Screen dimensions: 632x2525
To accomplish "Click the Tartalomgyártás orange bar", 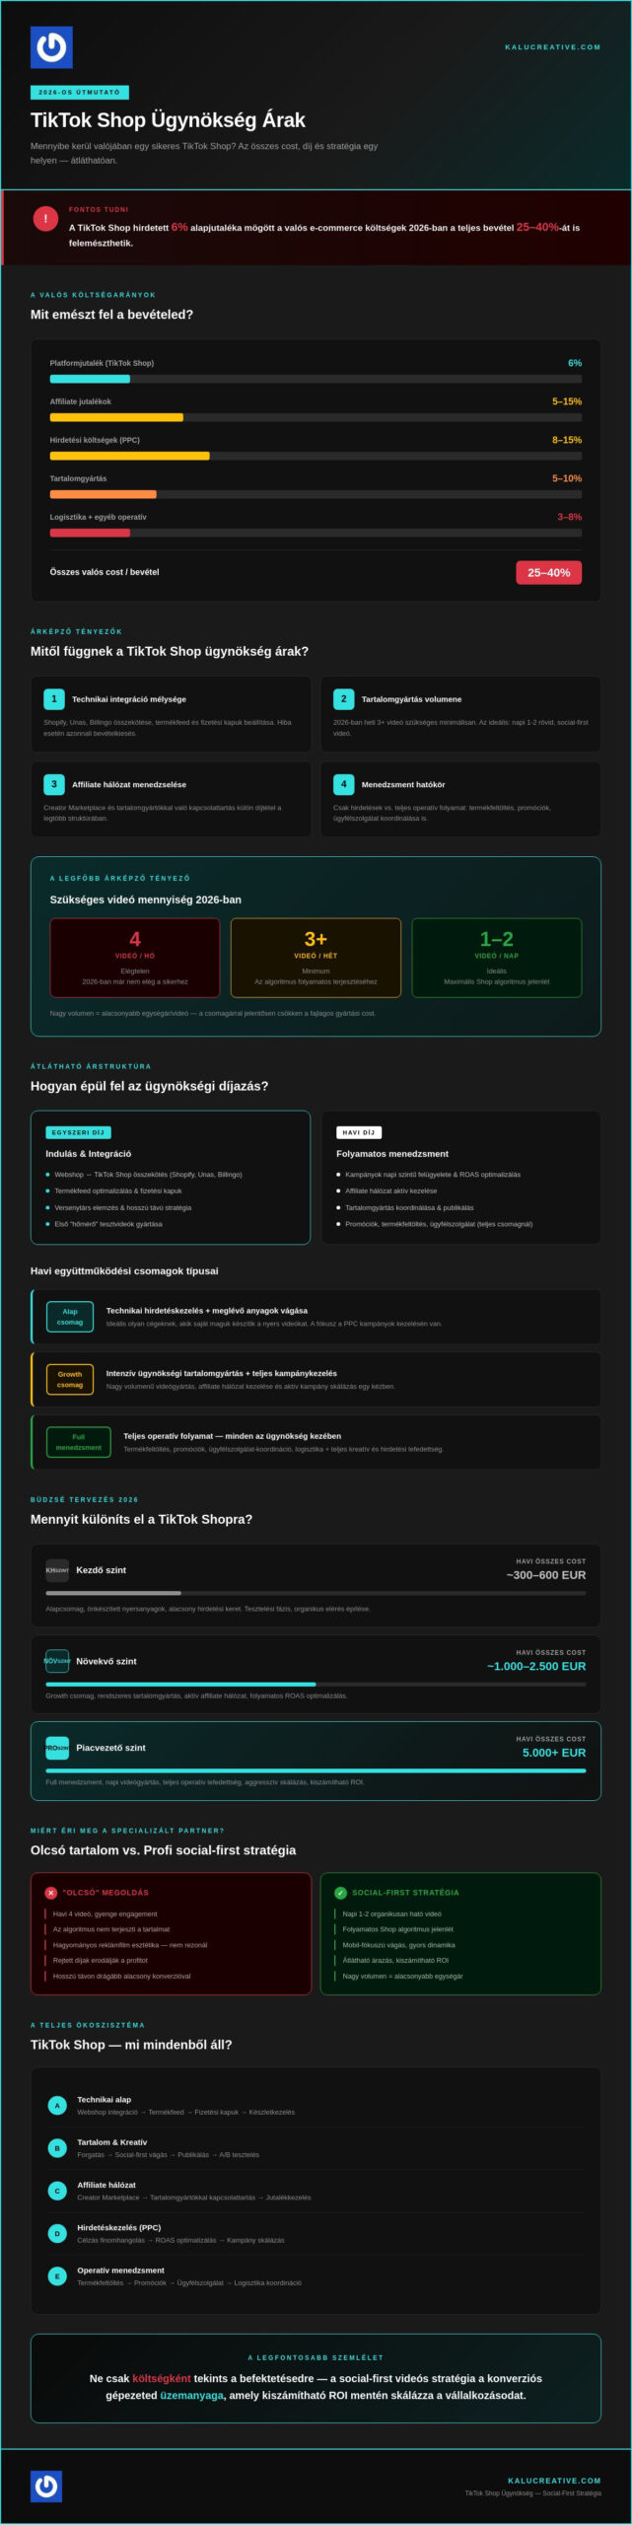I will coord(104,494).
